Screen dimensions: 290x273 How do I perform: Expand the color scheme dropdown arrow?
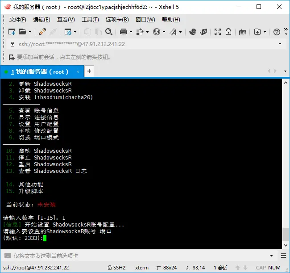[x=147, y=32]
